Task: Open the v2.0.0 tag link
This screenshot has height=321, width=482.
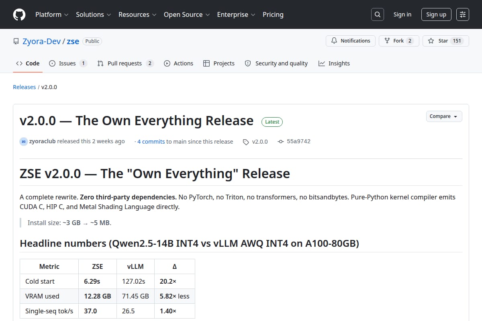Action: pyautogui.click(x=260, y=142)
